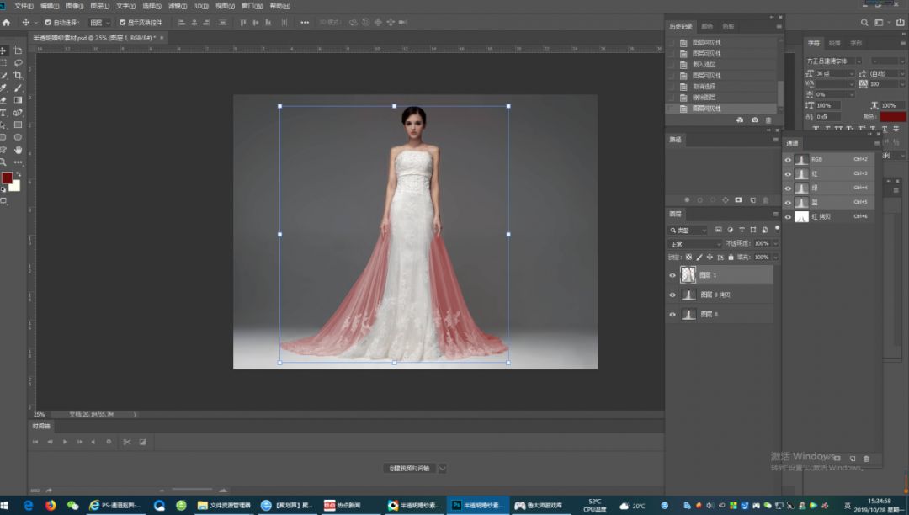Select the Lasso tool
This screenshot has width=909, height=515.
click(18, 63)
